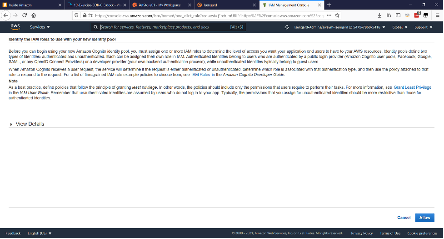The image size is (444, 239).
Task: Open the Support dropdown menu
Action: (424, 27)
